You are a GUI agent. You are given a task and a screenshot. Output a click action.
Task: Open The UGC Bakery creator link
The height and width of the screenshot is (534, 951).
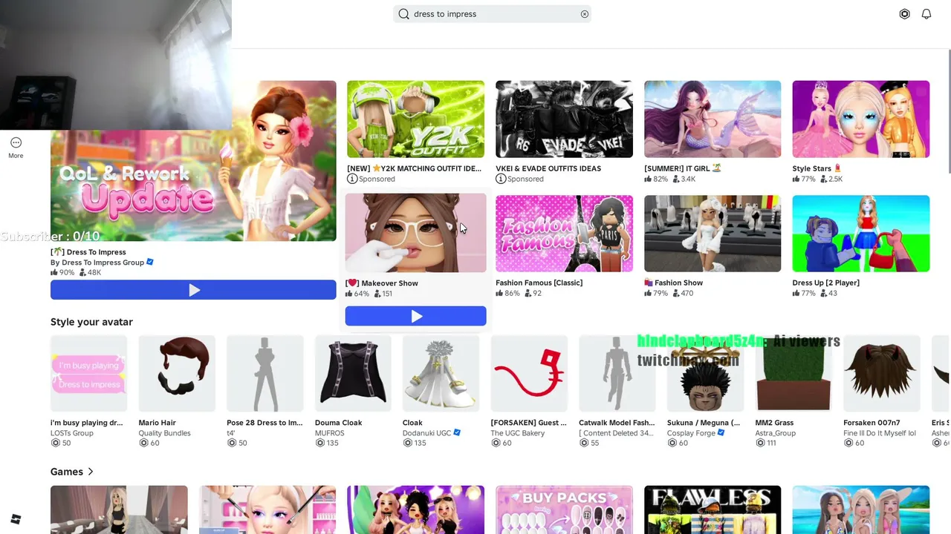pos(518,433)
